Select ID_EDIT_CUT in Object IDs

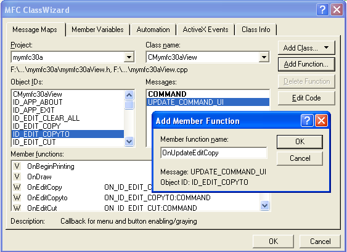tap(68, 142)
